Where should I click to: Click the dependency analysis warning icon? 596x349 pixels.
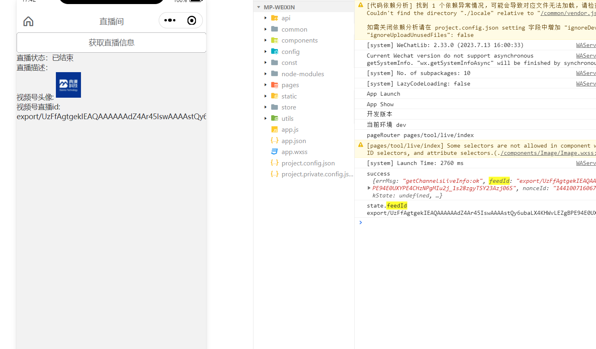pos(360,5)
